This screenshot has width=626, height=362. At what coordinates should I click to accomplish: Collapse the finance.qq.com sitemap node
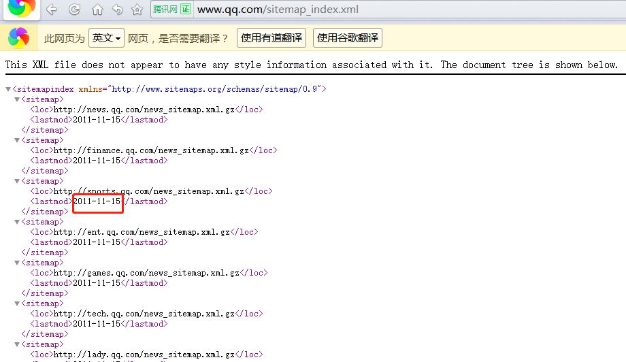pos(17,140)
